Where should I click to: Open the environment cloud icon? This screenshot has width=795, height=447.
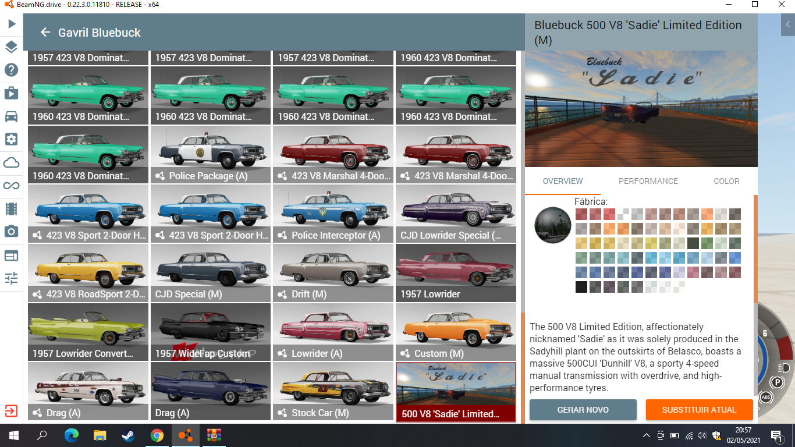pos(12,162)
